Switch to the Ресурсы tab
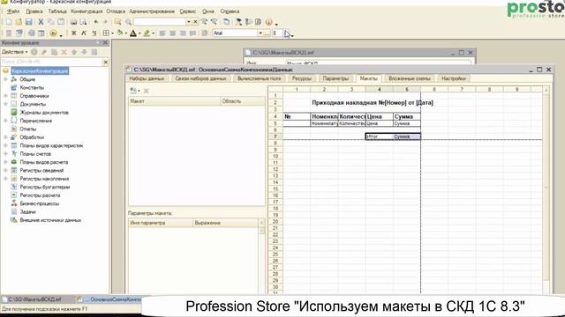Image resolution: width=565 pixels, height=317 pixels. coord(302,78)
